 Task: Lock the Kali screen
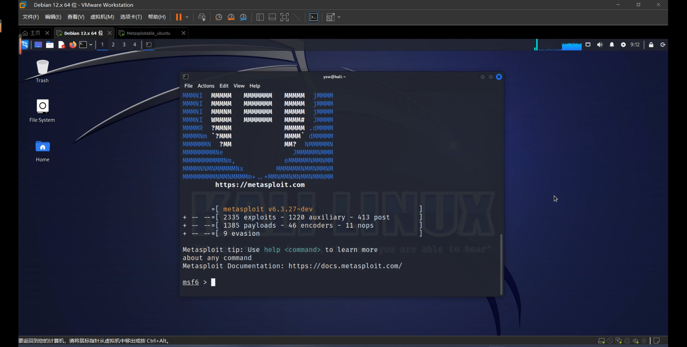point(651,45)
